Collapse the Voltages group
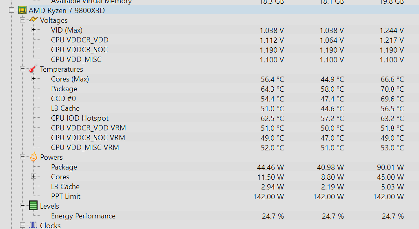This screenshot has height=229, width=419. (x=22, y=20)
